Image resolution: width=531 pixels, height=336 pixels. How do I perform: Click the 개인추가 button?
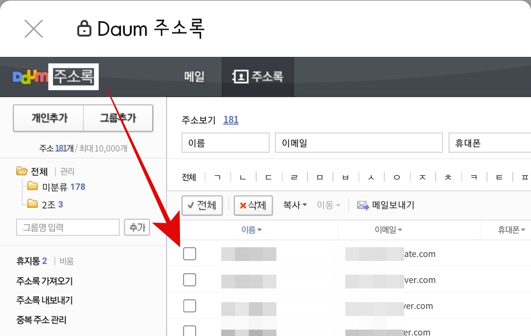[x=48, y=118]
